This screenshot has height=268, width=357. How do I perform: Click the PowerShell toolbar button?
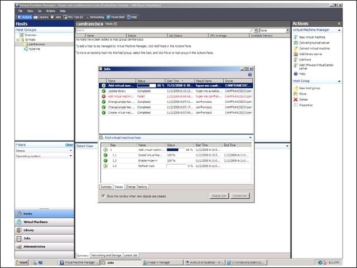point(115,17)
